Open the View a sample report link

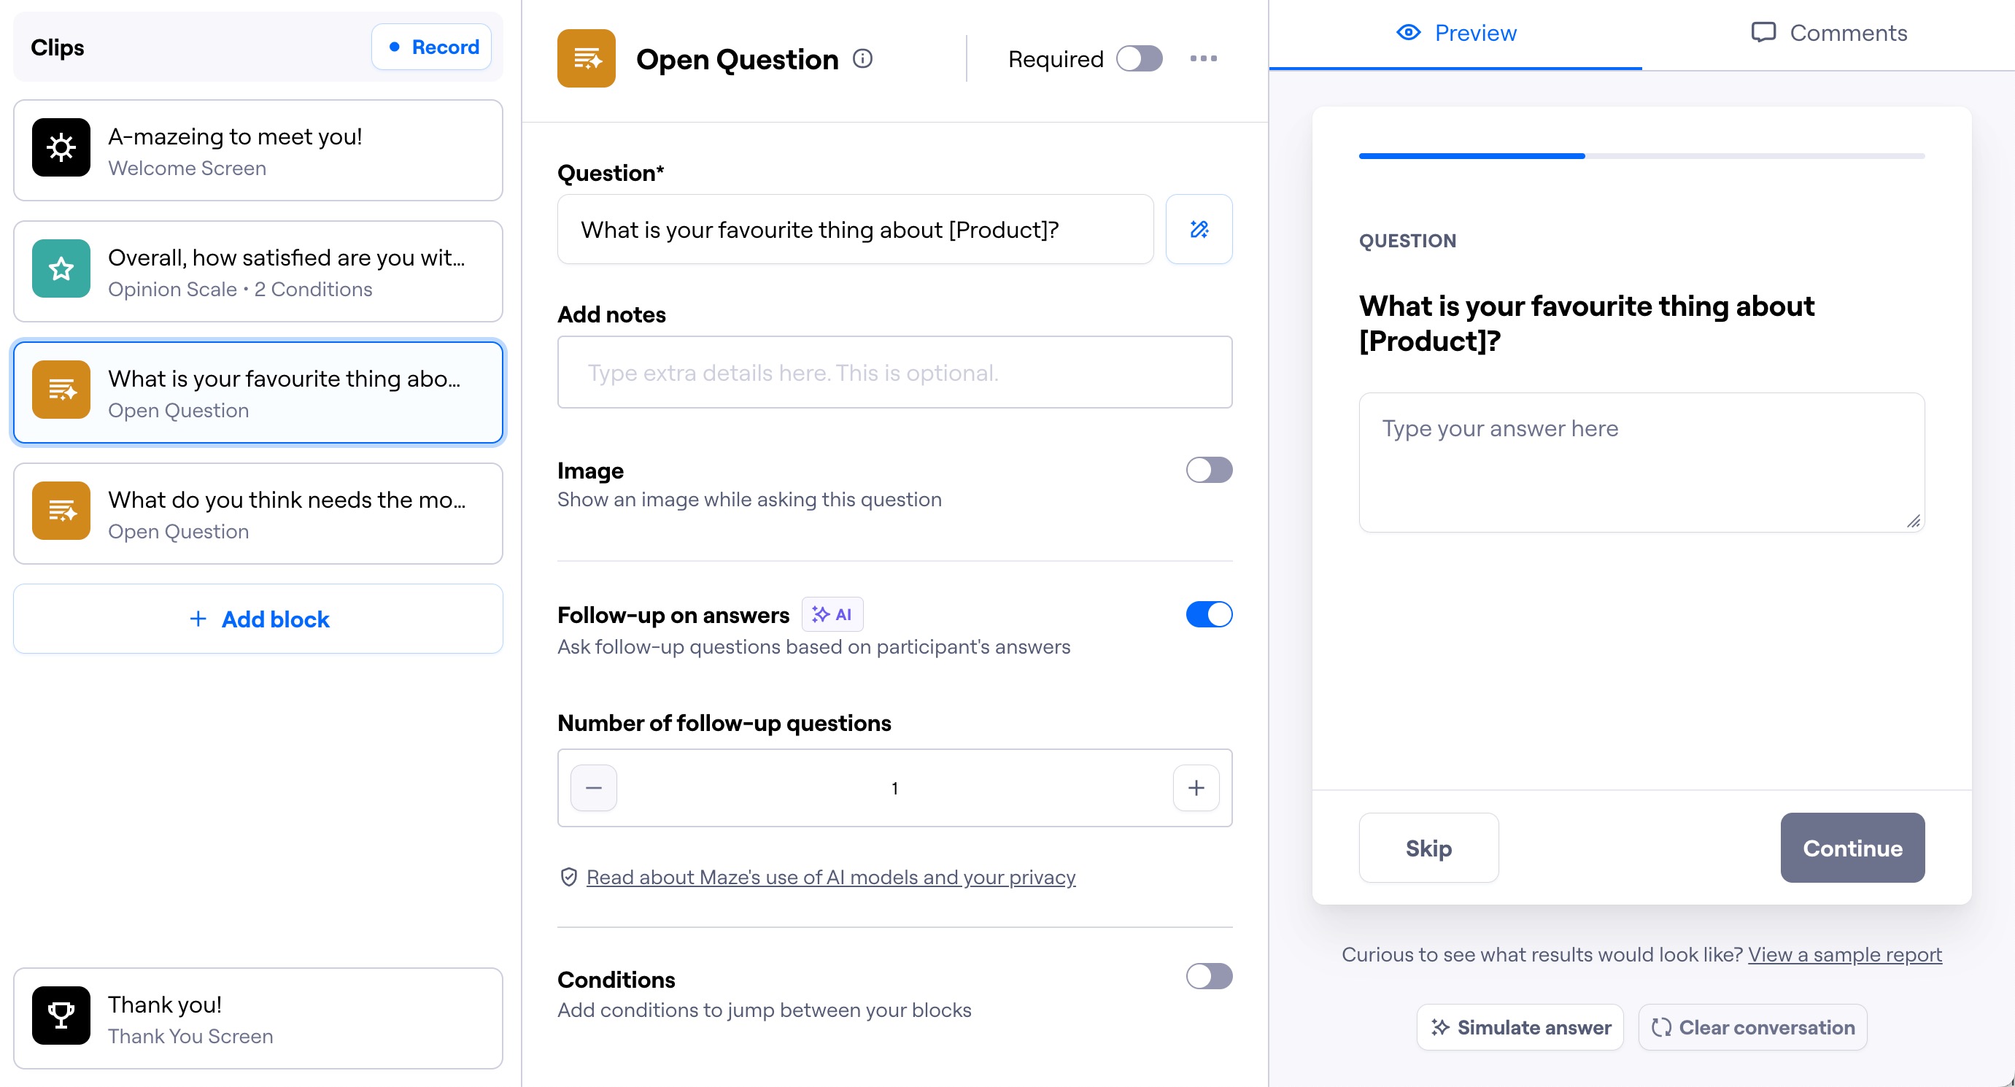(1844, 955)
